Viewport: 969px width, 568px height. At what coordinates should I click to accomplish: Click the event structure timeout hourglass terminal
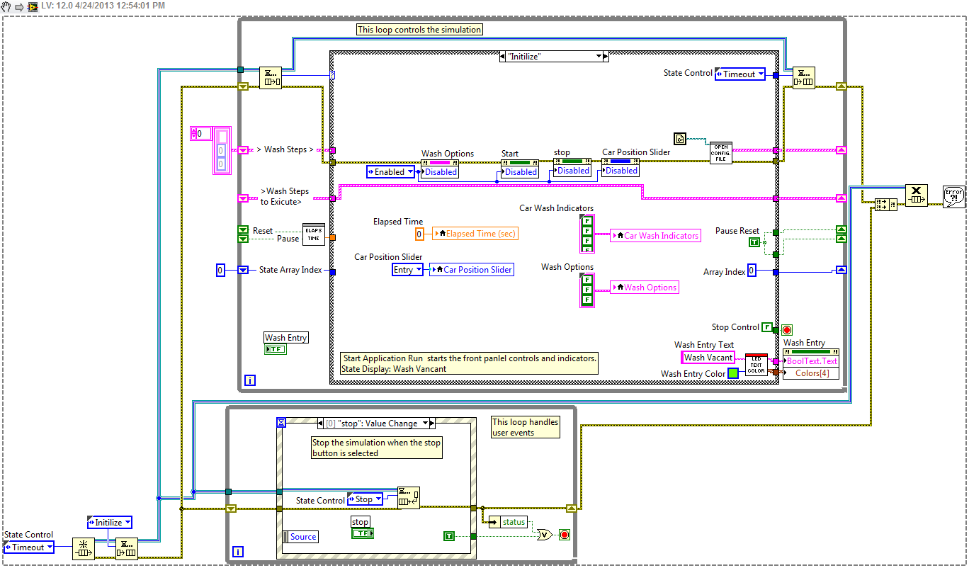[281, 422]
